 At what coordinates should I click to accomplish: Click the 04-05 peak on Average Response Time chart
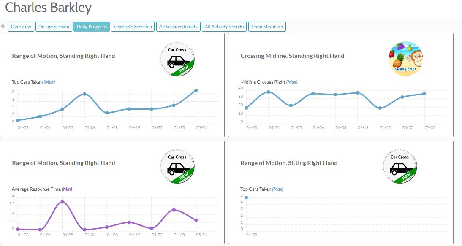coord(63,202)
